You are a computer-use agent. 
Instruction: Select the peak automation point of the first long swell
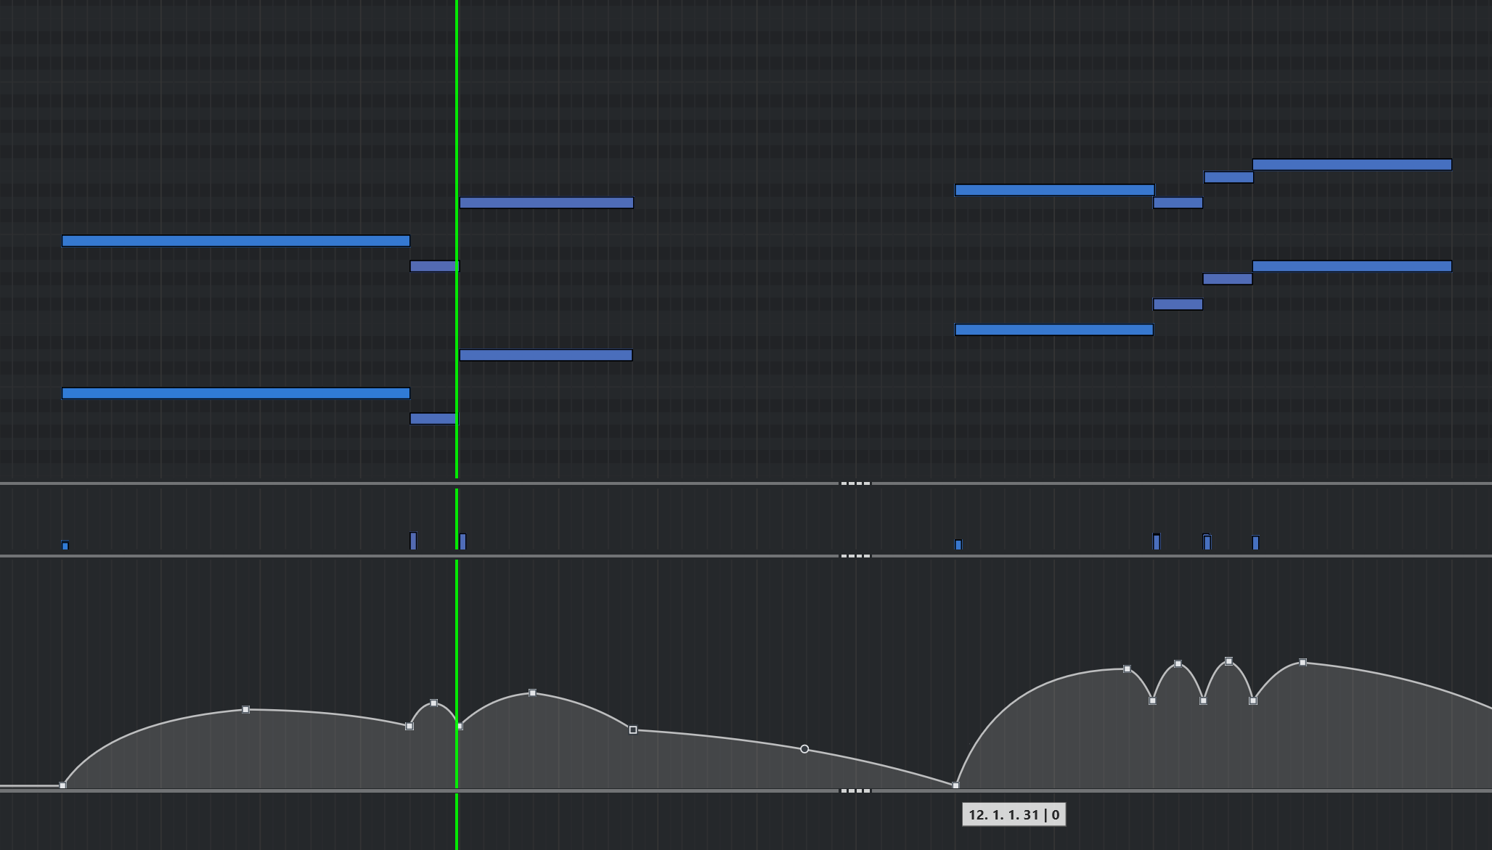coord(245,709)
